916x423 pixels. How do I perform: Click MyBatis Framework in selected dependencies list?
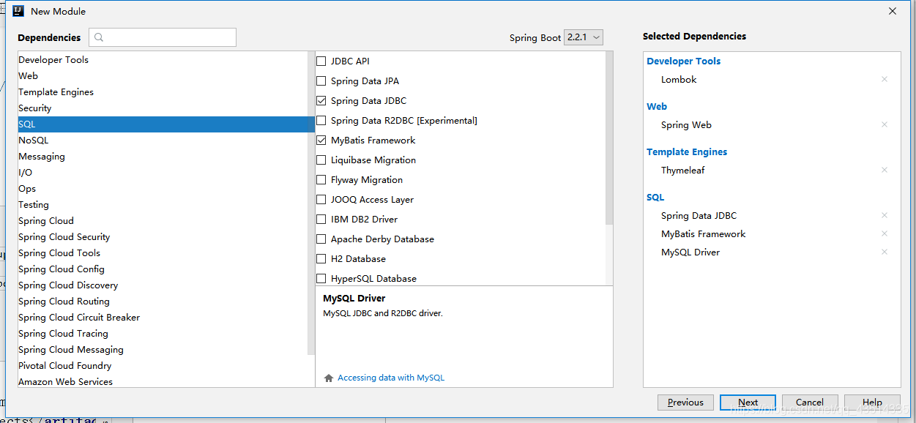(x=703, y=233)
